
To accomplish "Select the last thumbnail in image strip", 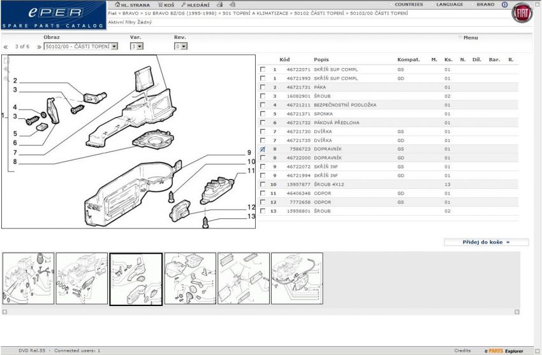I will [297, 278].
